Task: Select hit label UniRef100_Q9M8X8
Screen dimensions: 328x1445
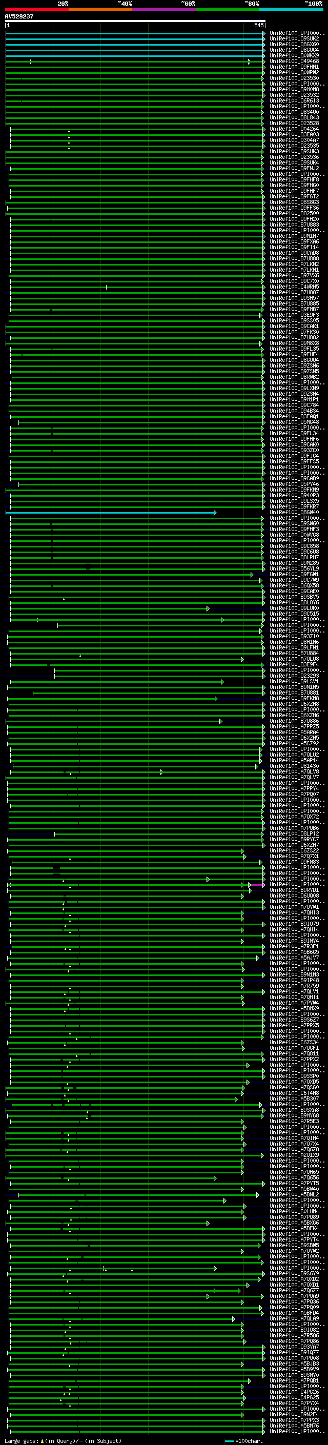Action: tap(294, 343)
